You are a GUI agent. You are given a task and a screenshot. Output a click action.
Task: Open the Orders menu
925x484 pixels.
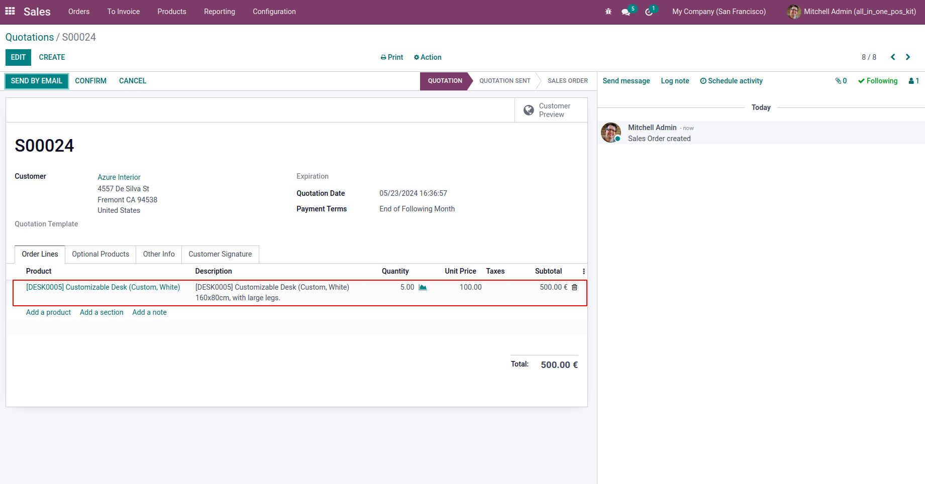(x=79, y=12)
